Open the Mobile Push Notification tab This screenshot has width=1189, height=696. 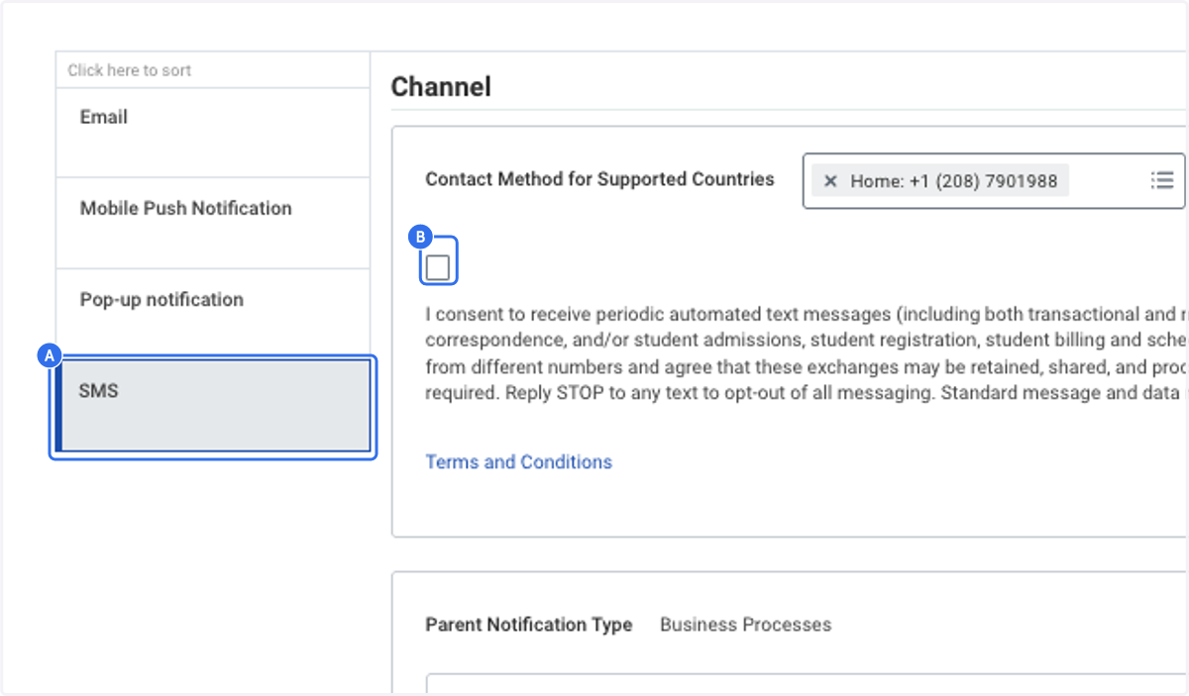pyautogui.click(x=213, y=224)
